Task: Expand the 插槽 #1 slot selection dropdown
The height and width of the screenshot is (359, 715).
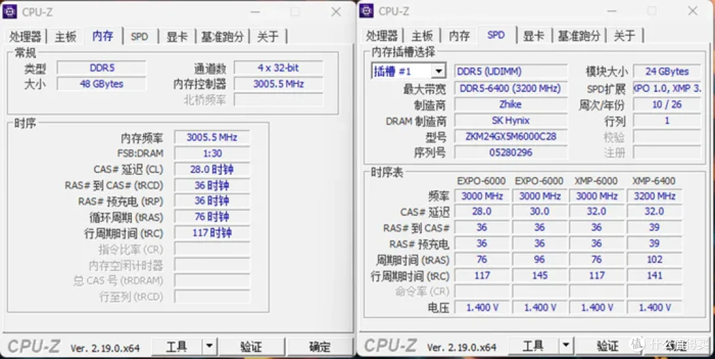Action: click(438, 71)
